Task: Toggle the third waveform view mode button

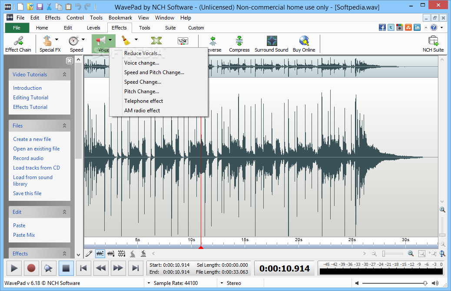Action: click(122, 253)
